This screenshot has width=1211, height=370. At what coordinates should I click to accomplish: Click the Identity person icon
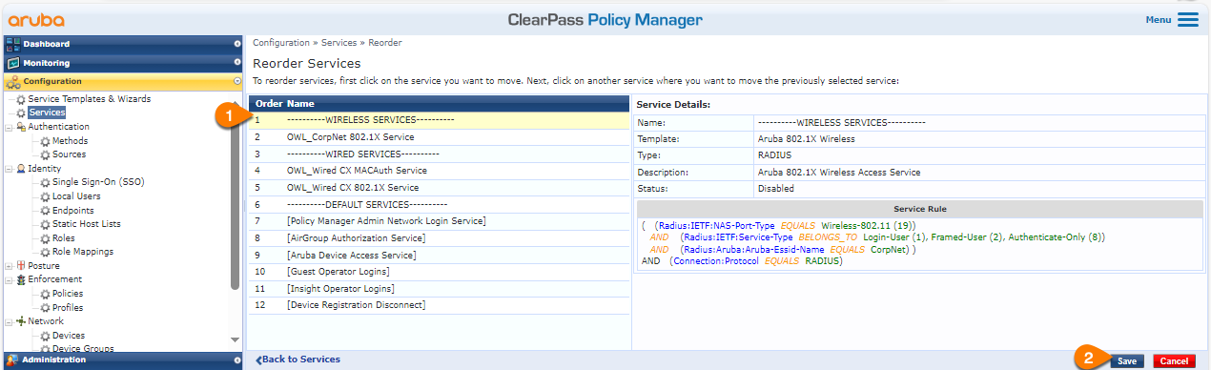[21, 169]
